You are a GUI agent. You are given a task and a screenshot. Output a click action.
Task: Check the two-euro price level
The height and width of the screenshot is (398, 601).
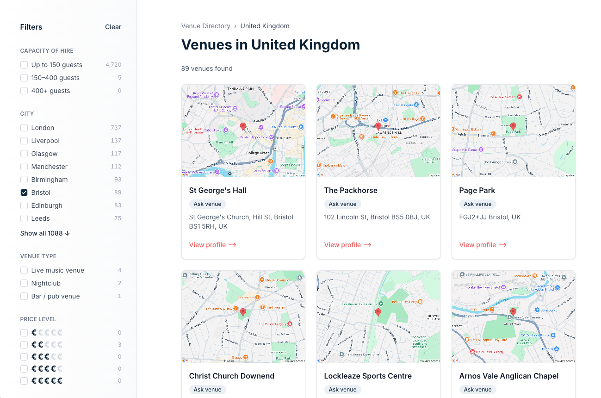[x=24, y=345]
